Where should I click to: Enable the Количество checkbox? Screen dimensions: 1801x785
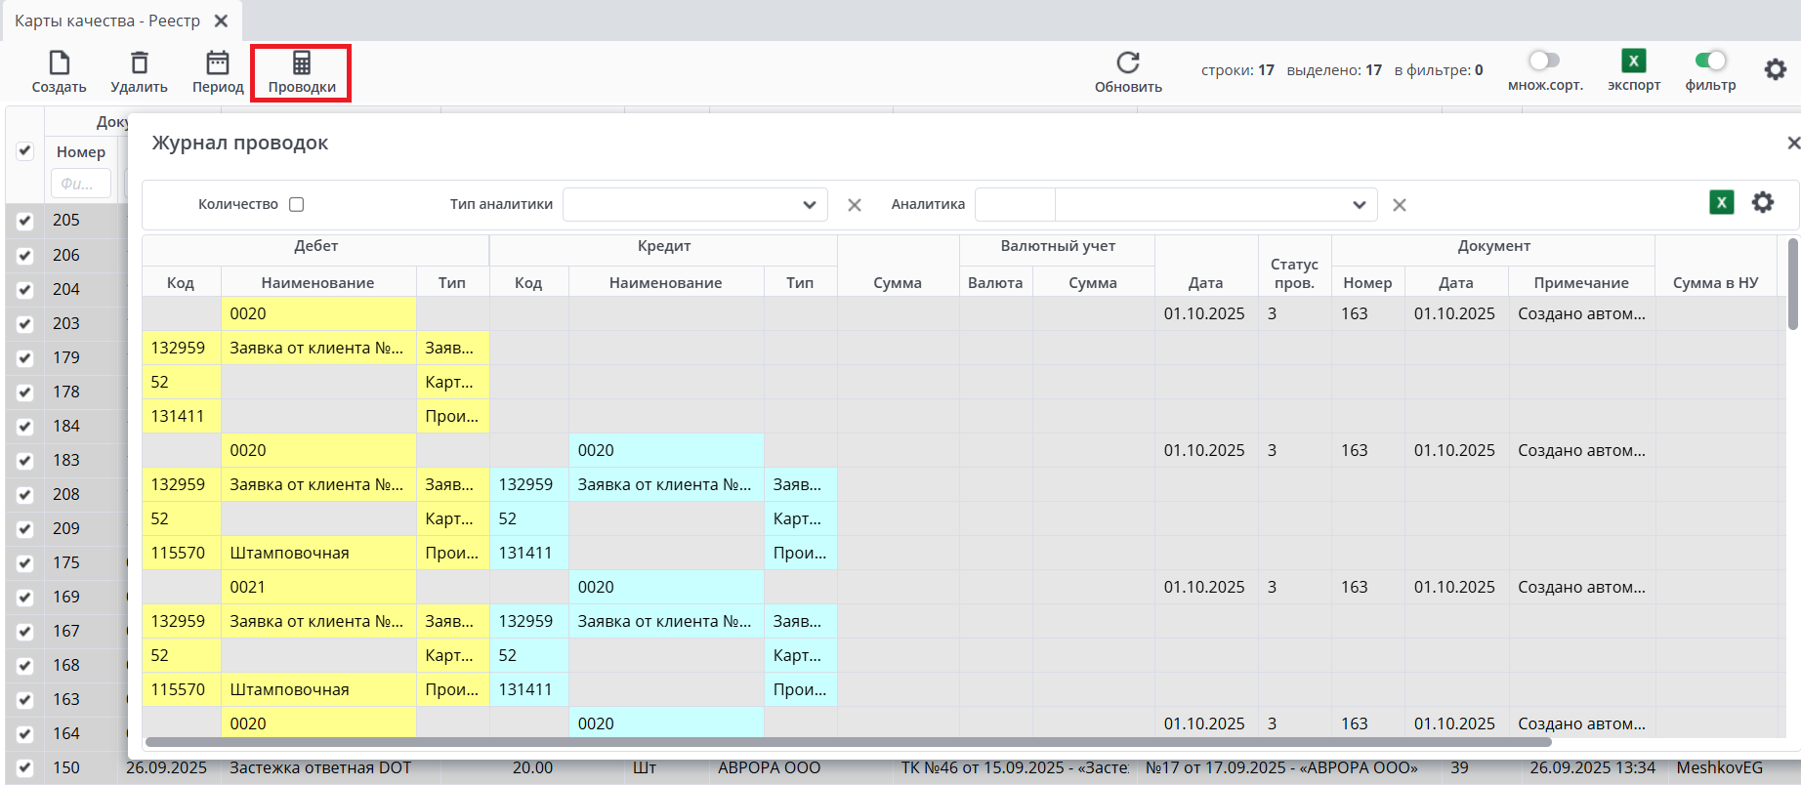pyautogui.click(x=297, y=205)
